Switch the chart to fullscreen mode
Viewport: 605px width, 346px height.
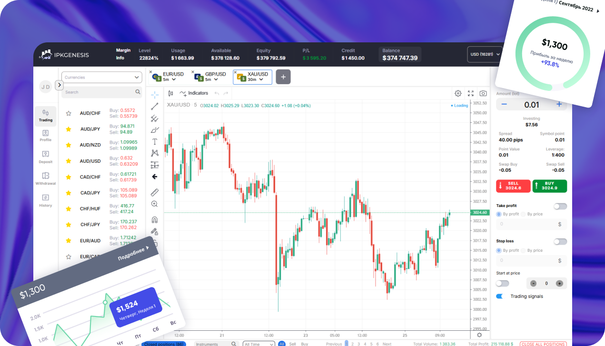coord(471,93)
